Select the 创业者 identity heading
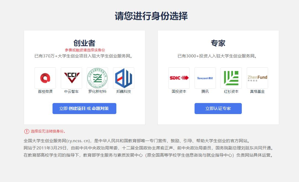The height and width of the screenshot is (182, 299). (x=85, y=43)
